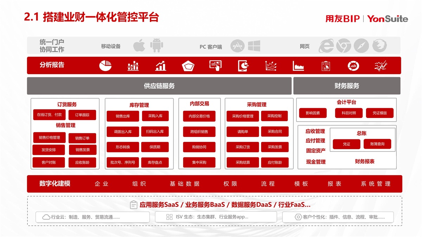Click the clipboard icon beside 应用服务SaaS
This screenshot has width=422, height=237.
[134, 205]
